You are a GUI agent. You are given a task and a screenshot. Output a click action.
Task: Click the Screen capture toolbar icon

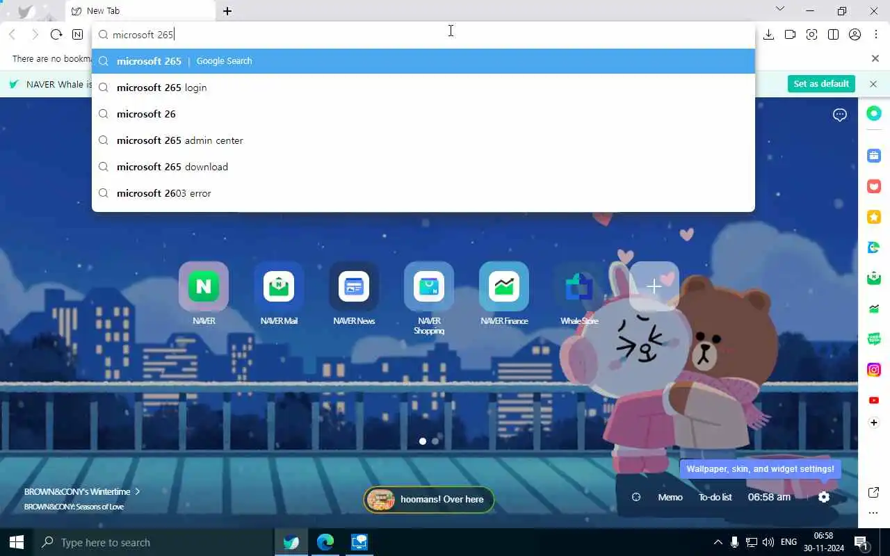click(811, 34)
